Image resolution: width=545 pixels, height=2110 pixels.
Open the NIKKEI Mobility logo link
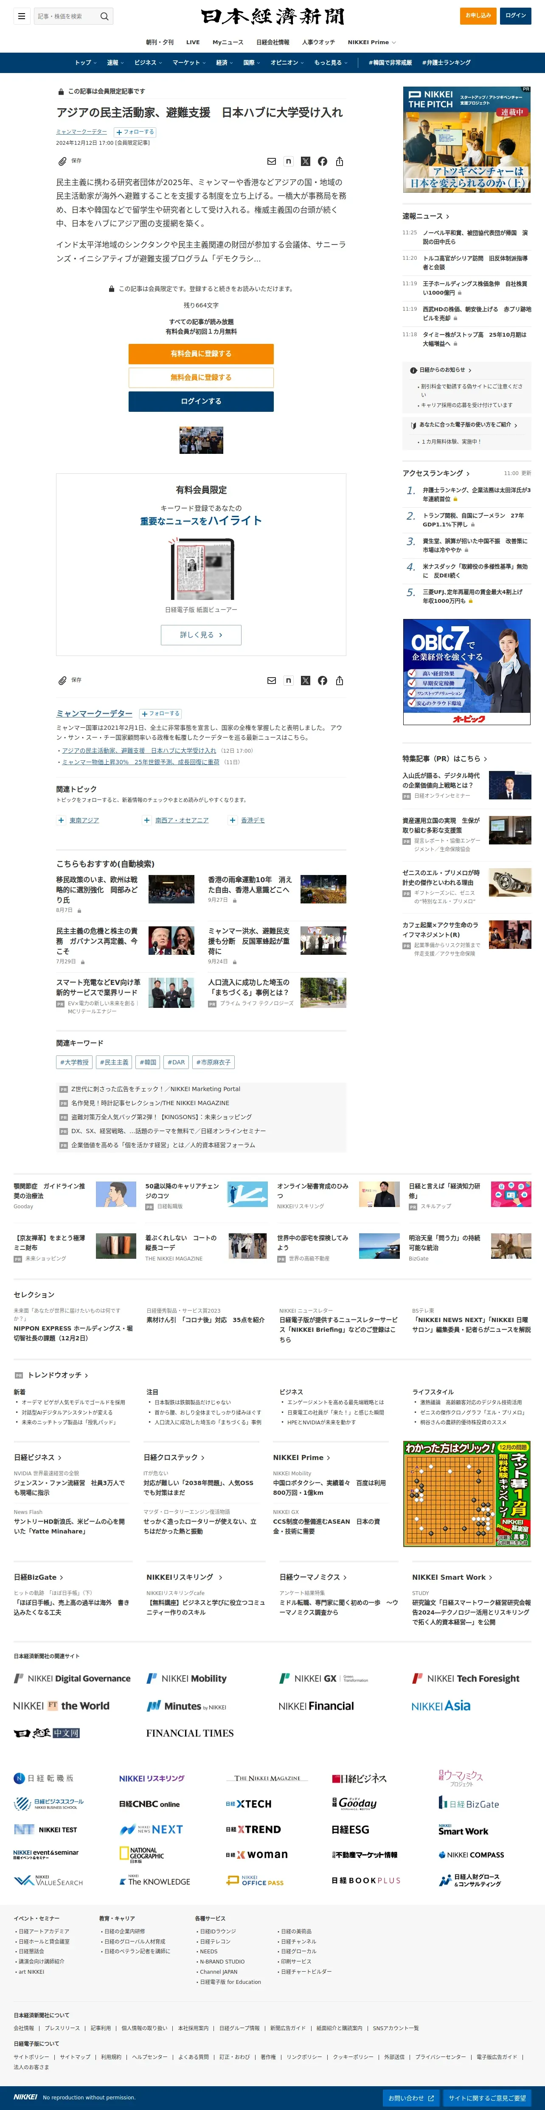[x=187, y=1678]
